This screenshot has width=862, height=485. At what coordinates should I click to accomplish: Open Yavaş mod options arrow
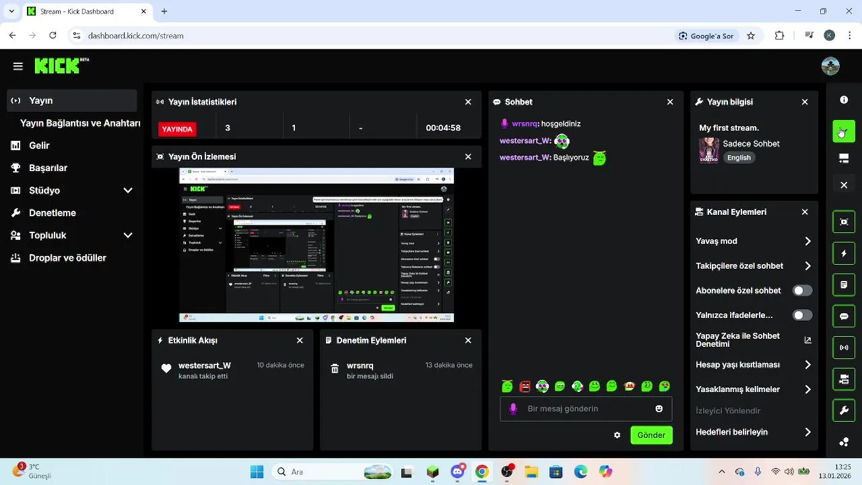(807, 241)
